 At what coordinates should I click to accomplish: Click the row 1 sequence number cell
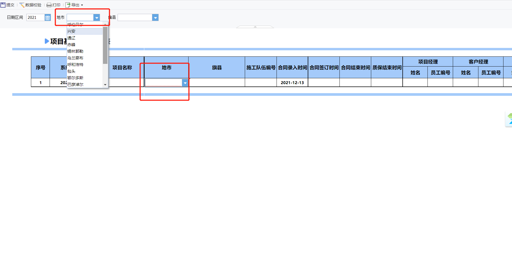pyautogui.click(x=41, y=83)
